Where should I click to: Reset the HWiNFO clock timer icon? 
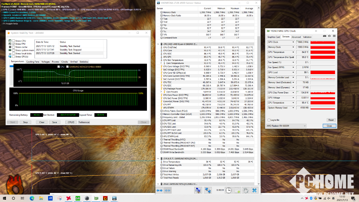228,191
